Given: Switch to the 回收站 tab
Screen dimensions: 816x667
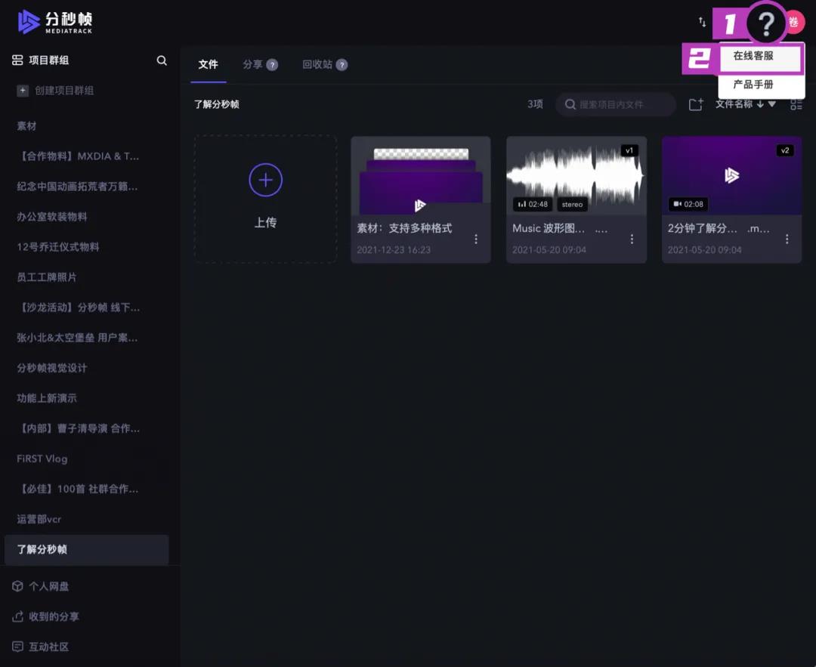Looking at the screenshot, I should tap(317, 65).
